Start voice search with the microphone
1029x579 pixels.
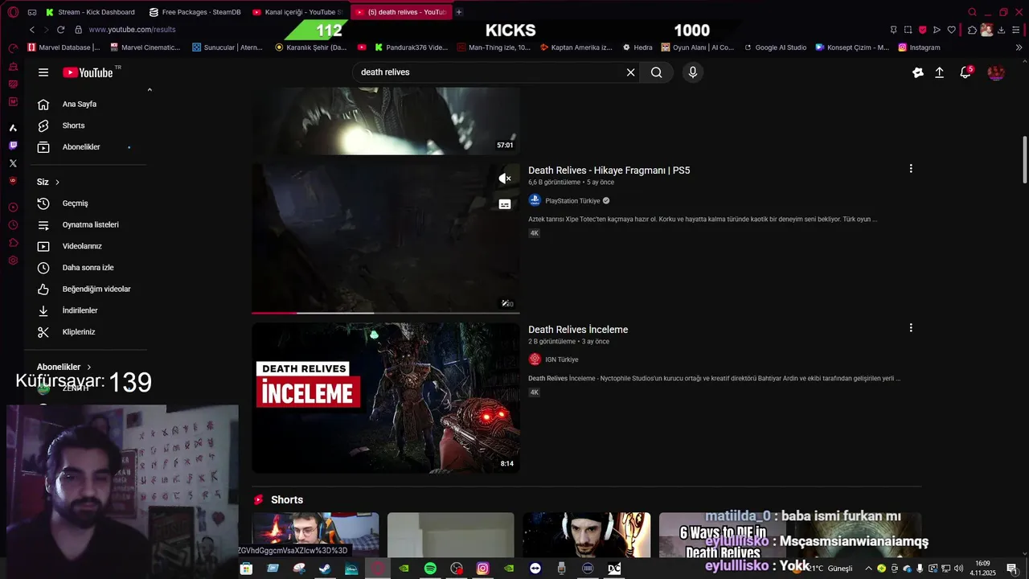693,72
